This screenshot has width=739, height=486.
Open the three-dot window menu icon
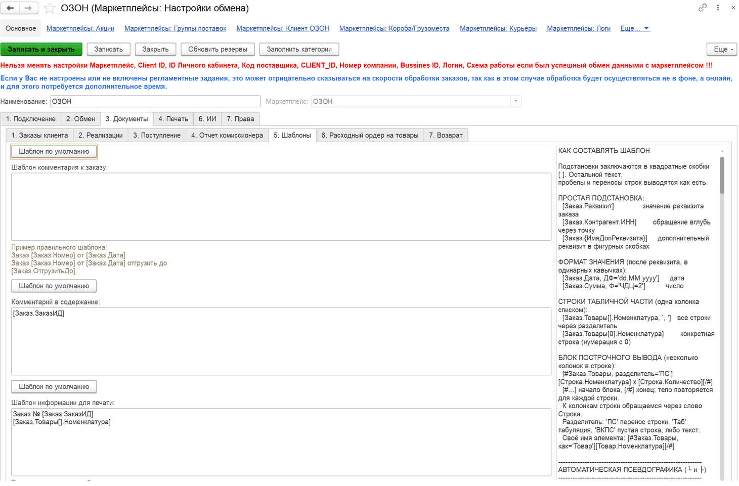point(718,8)
